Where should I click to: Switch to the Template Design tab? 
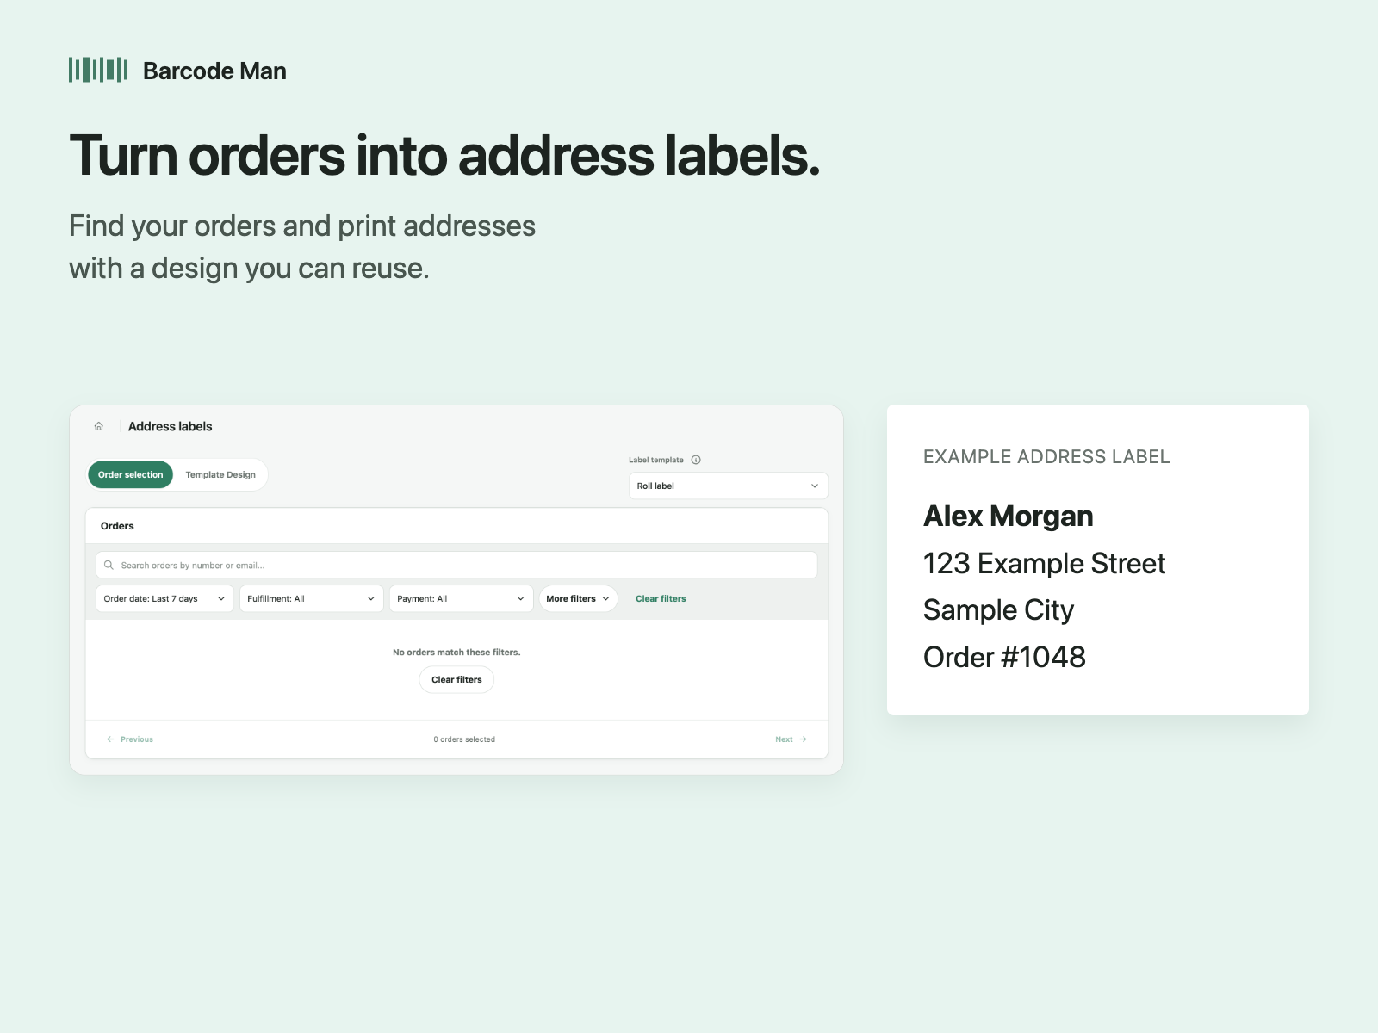pyautogui.click(x=220, y=474)
